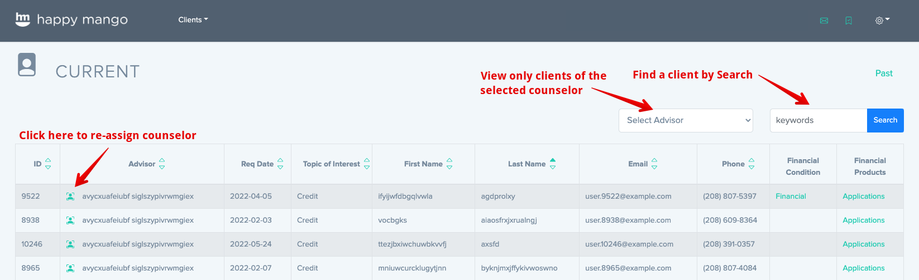Open the Select Advisor dropdown
The height and width of the screenshot is (280, 919).
point(686,120)
